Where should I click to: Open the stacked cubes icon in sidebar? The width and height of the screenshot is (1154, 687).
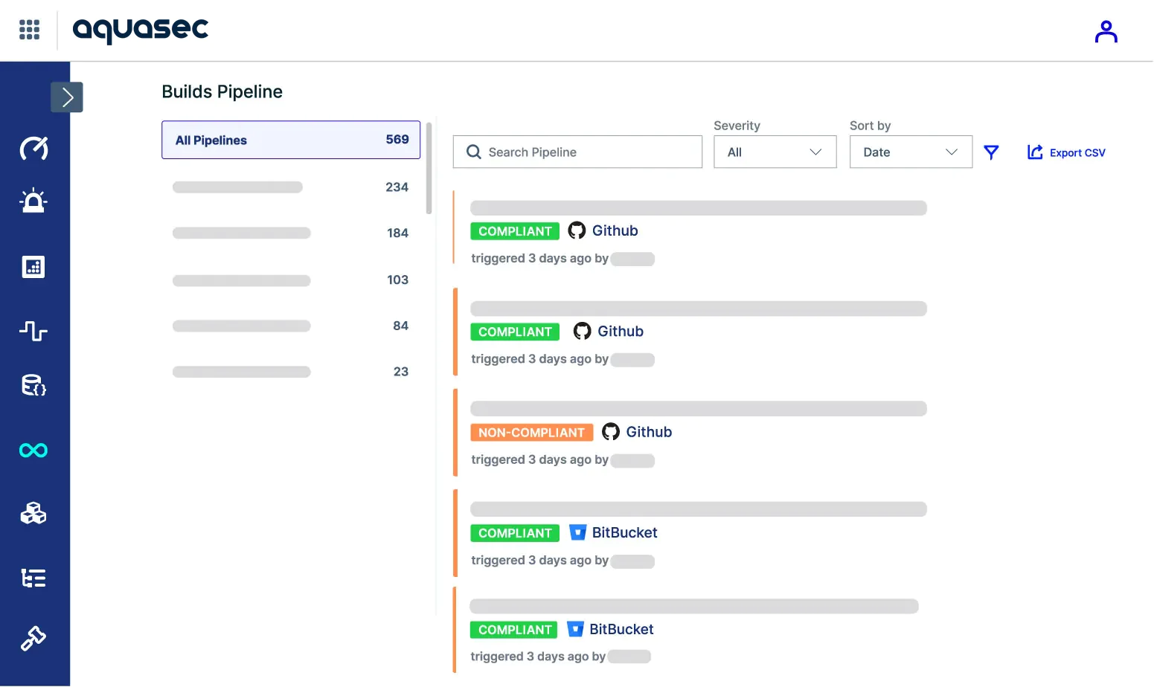click(33, 513)
